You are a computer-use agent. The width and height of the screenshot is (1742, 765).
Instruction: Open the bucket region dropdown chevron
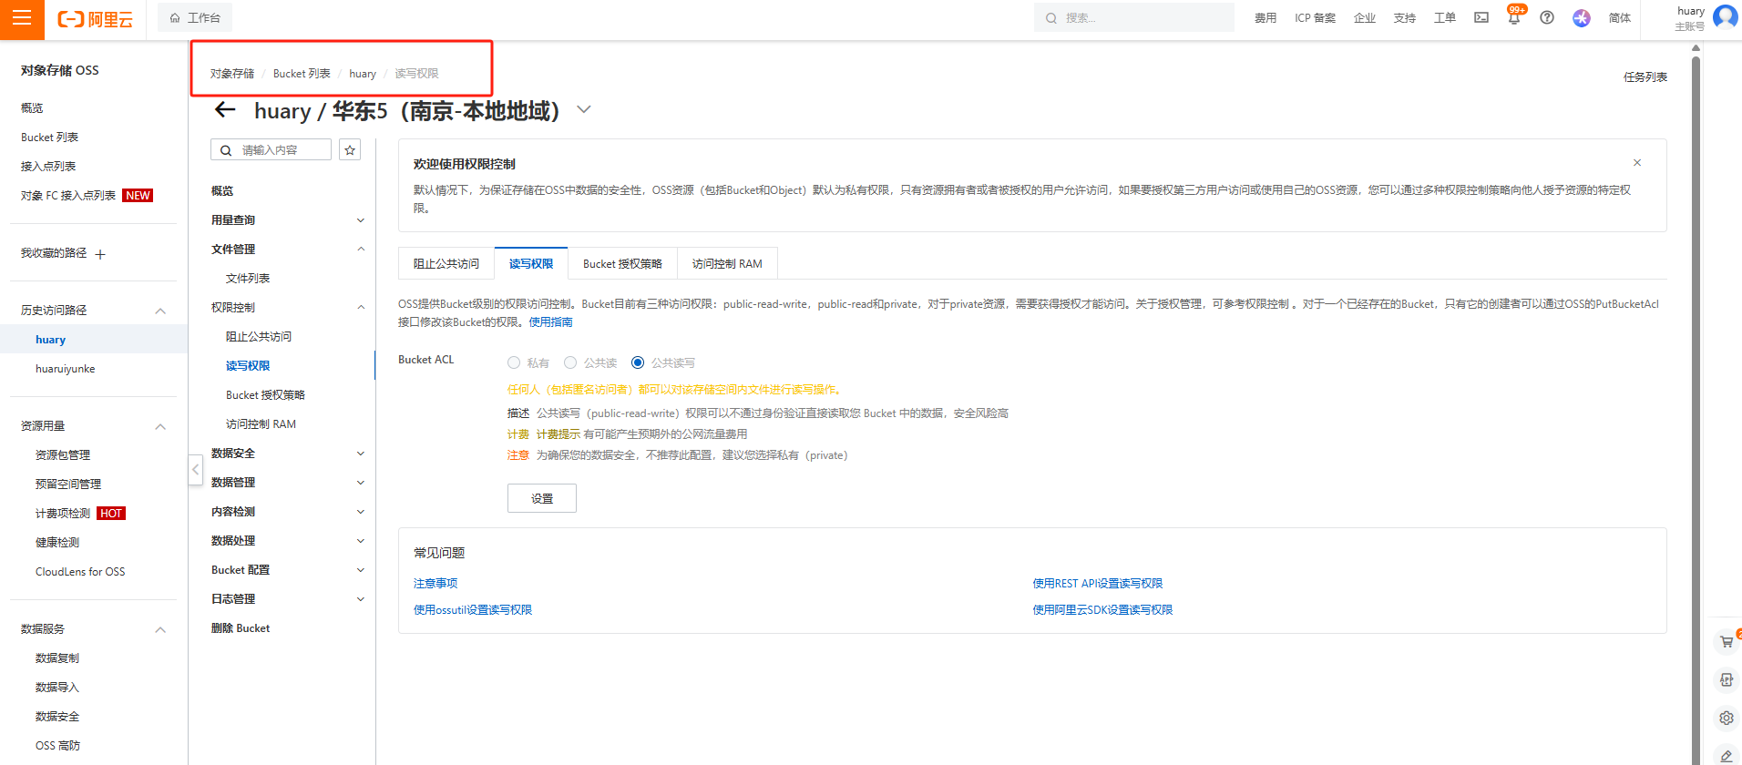tap(584, 110)
